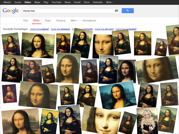Expand the Mehr dropdown in black bar
The height and width of the screenshot is (134, 179).
110,2
